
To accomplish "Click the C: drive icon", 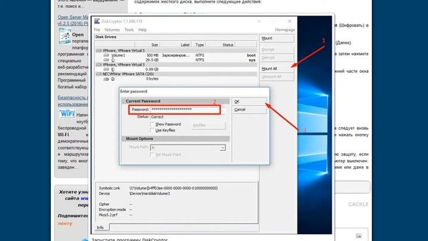I will (106, 60).
